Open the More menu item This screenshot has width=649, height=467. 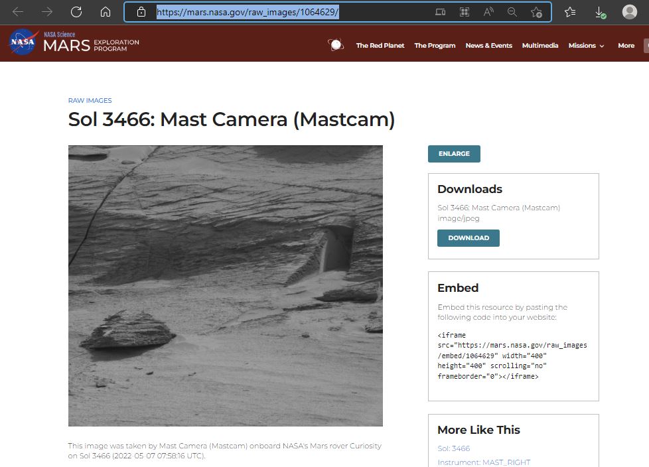(626, 46)
